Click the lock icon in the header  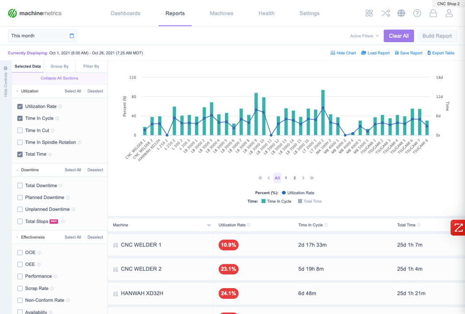(x=433, y=13)
